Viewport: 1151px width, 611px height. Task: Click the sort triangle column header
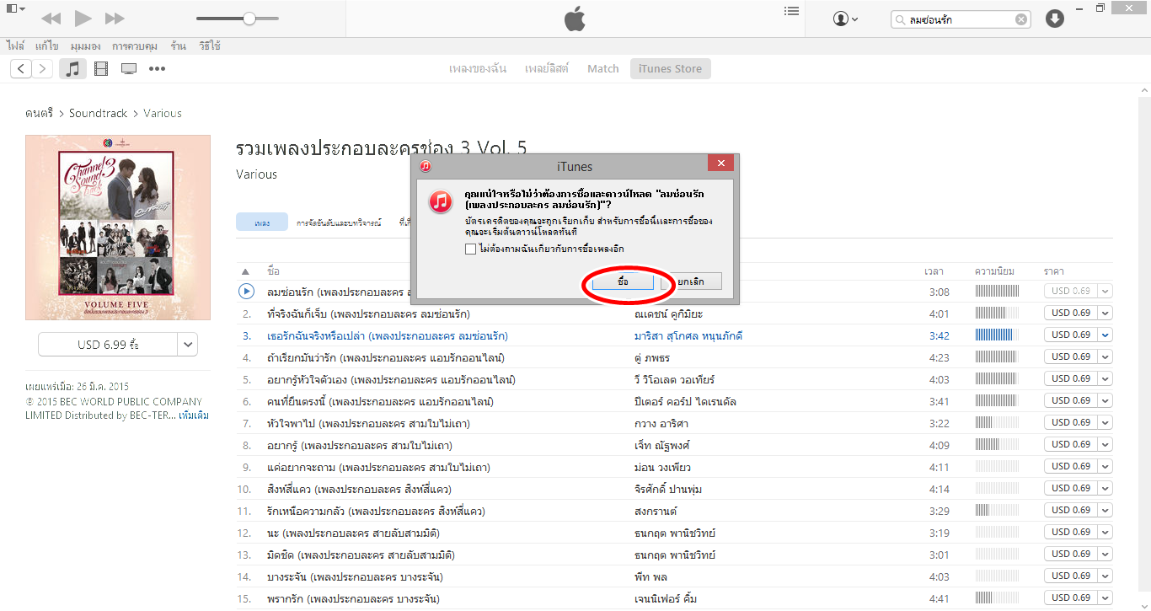pyautogui.click(x=245, y=271)
